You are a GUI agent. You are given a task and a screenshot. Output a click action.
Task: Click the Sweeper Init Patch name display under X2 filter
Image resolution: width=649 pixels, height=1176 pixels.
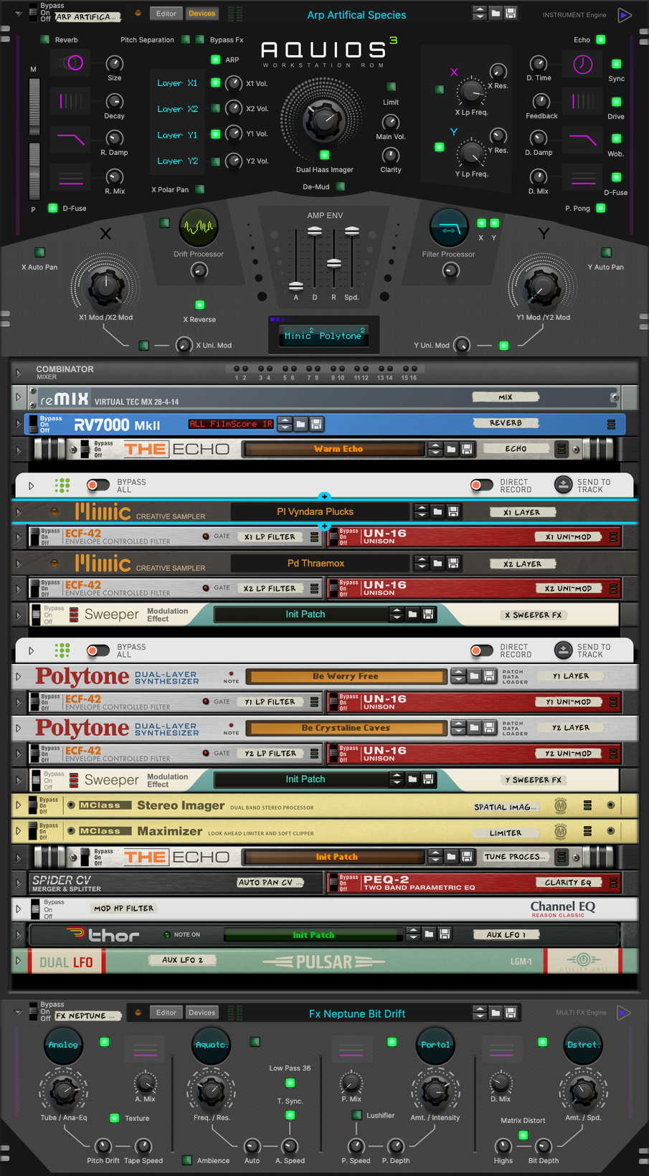(x=305, y=615)
